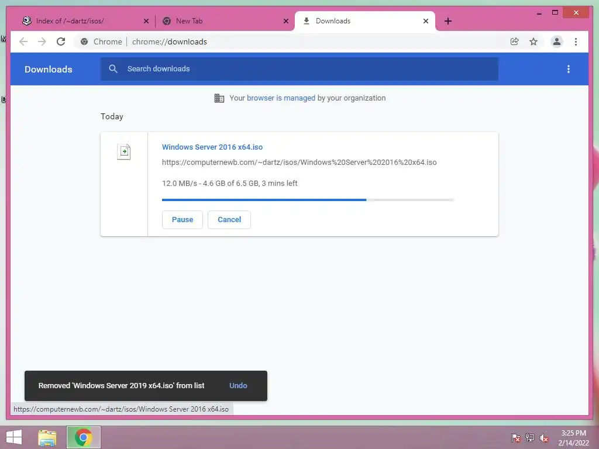Open the profile avatar button

point(557,42)
